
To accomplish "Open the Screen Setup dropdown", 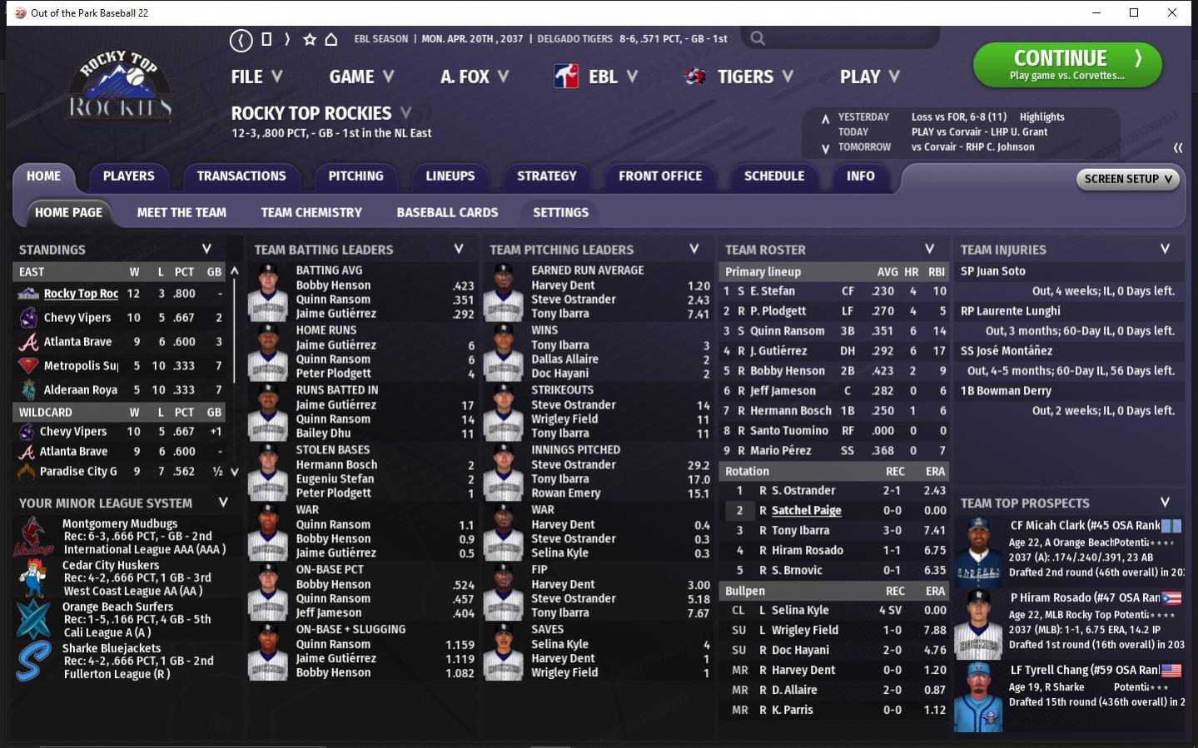I will (x=1127, y=179).
